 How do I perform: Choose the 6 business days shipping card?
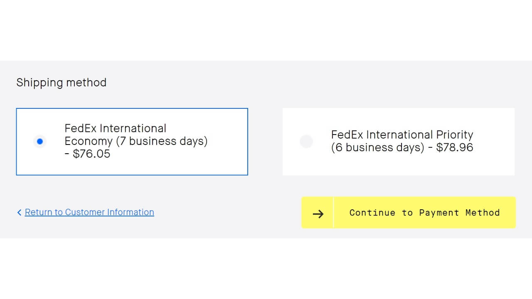point(398,142)
